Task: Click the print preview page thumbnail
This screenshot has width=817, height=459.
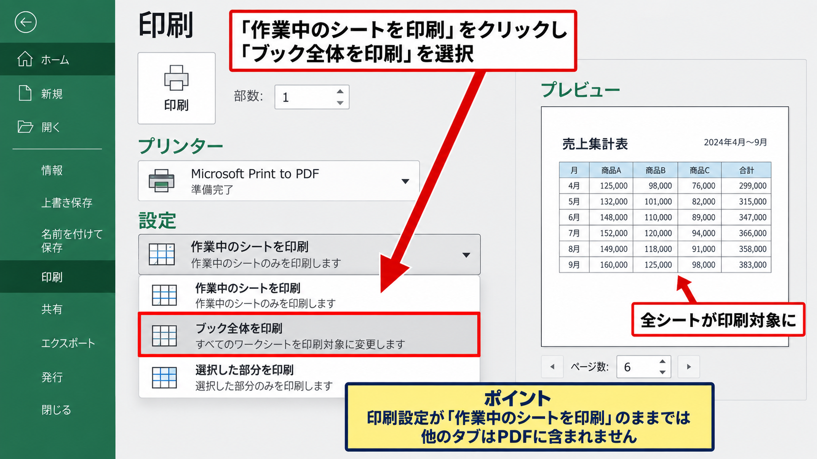Action: (x=665, y=226)
